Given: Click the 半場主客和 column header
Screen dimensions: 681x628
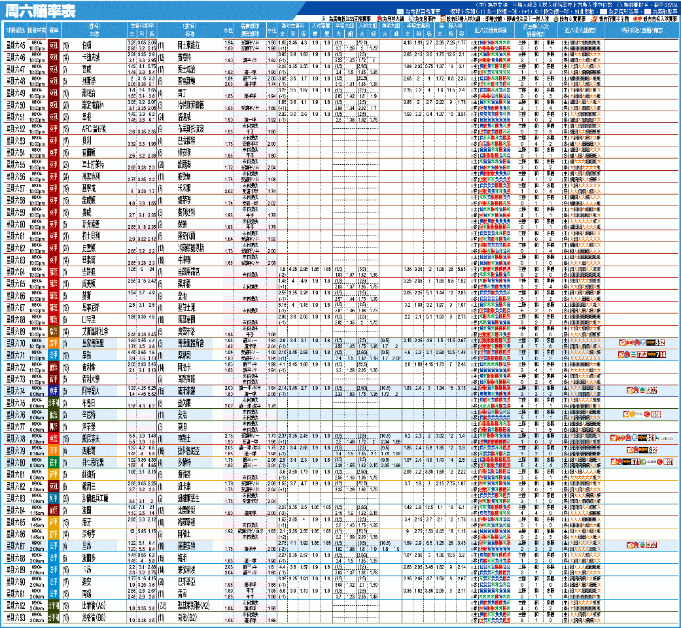Looking at the screenshot, I should [418, 26].
